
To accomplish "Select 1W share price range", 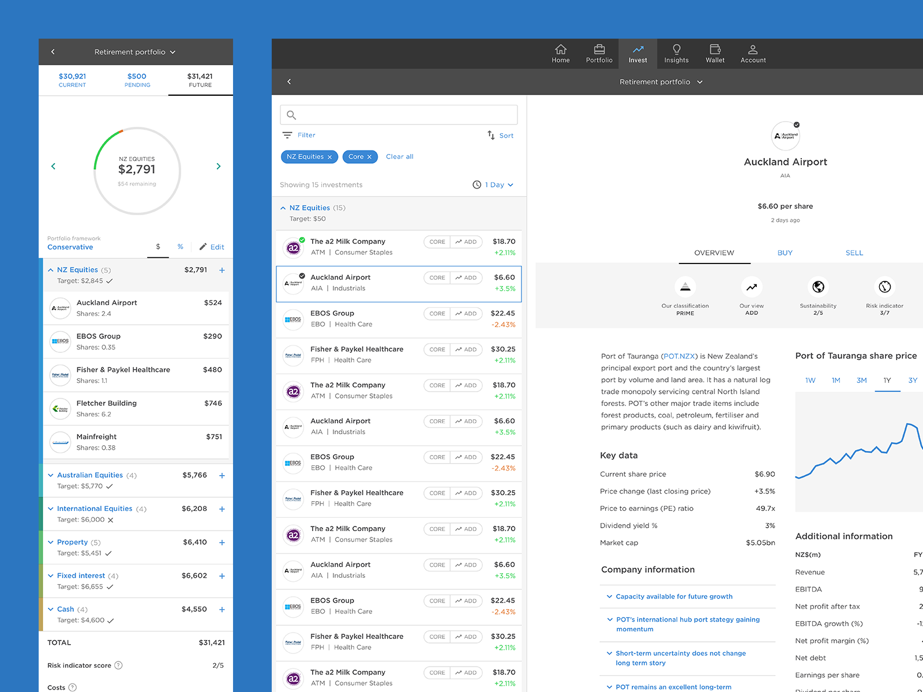I will pos(811,381).
